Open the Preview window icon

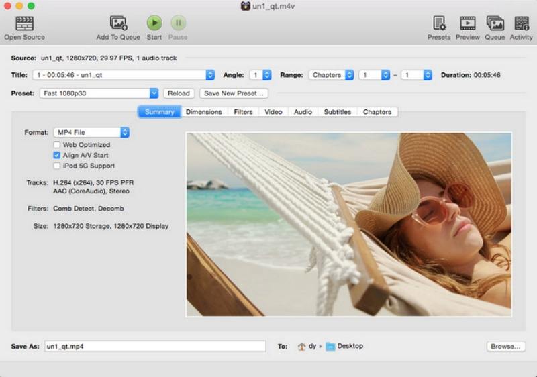tap(467, 23)
